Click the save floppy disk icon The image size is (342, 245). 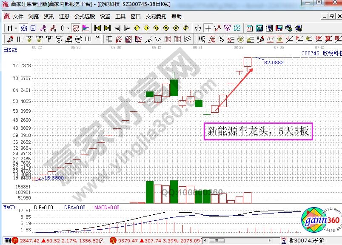pos(279,28)
